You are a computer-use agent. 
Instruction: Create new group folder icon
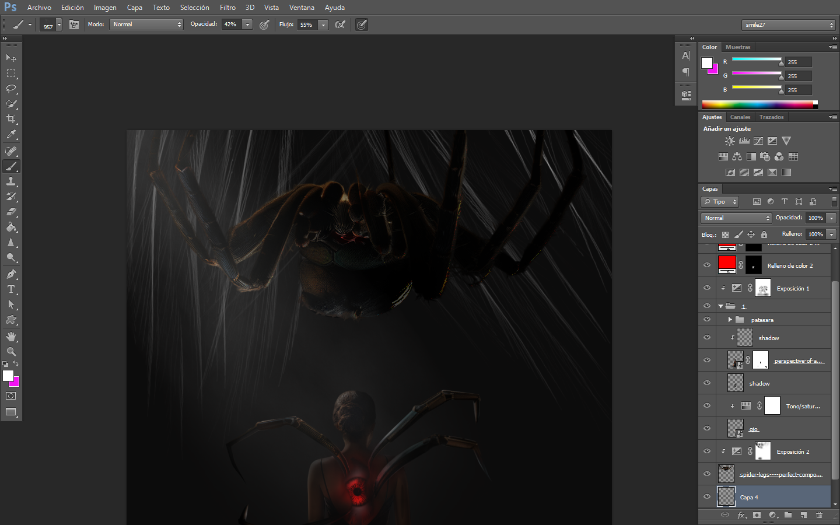pos(788,515)
